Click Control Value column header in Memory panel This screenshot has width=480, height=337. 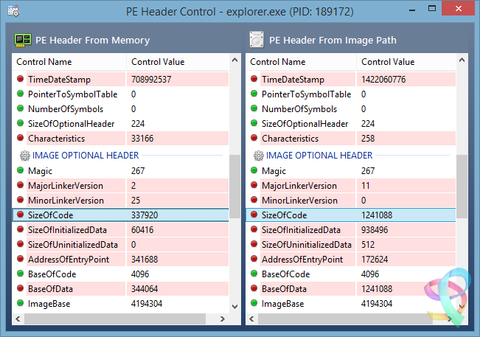(x=178, y=62)
